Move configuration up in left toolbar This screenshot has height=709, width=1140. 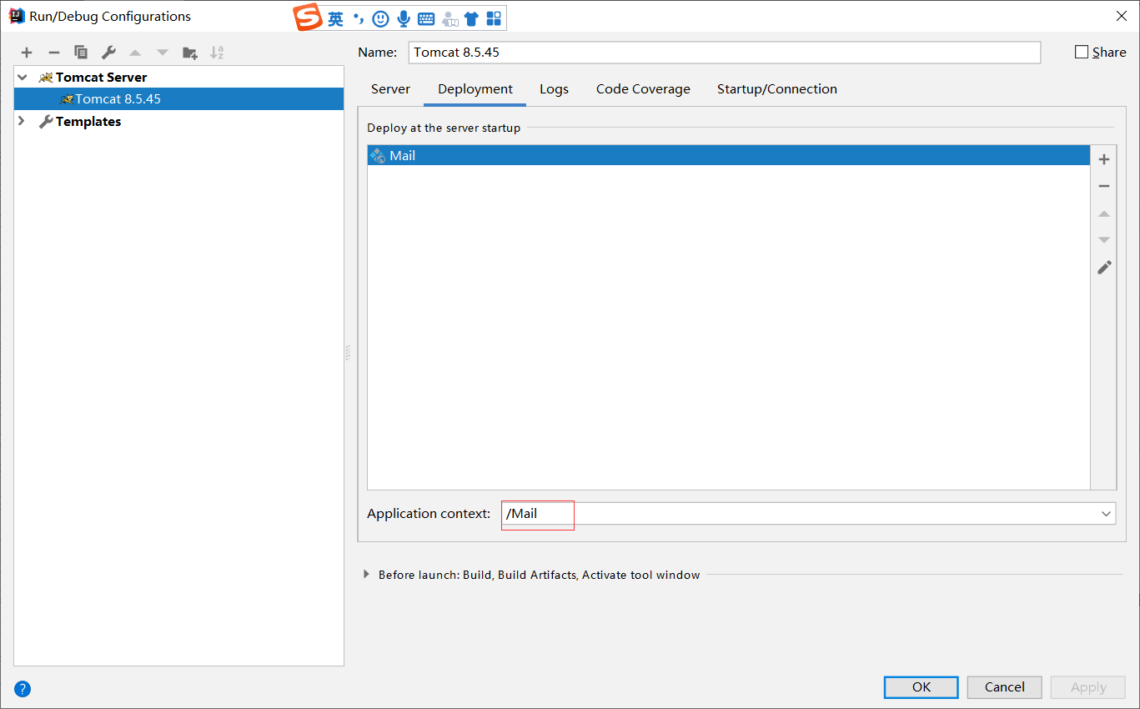coord(135,53)
